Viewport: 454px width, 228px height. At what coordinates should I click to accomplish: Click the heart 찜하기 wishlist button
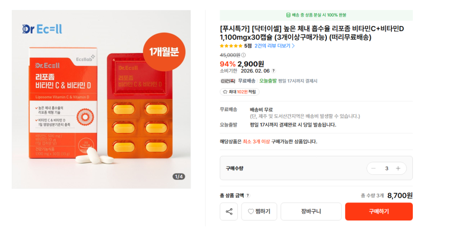(x=259, y=211)
